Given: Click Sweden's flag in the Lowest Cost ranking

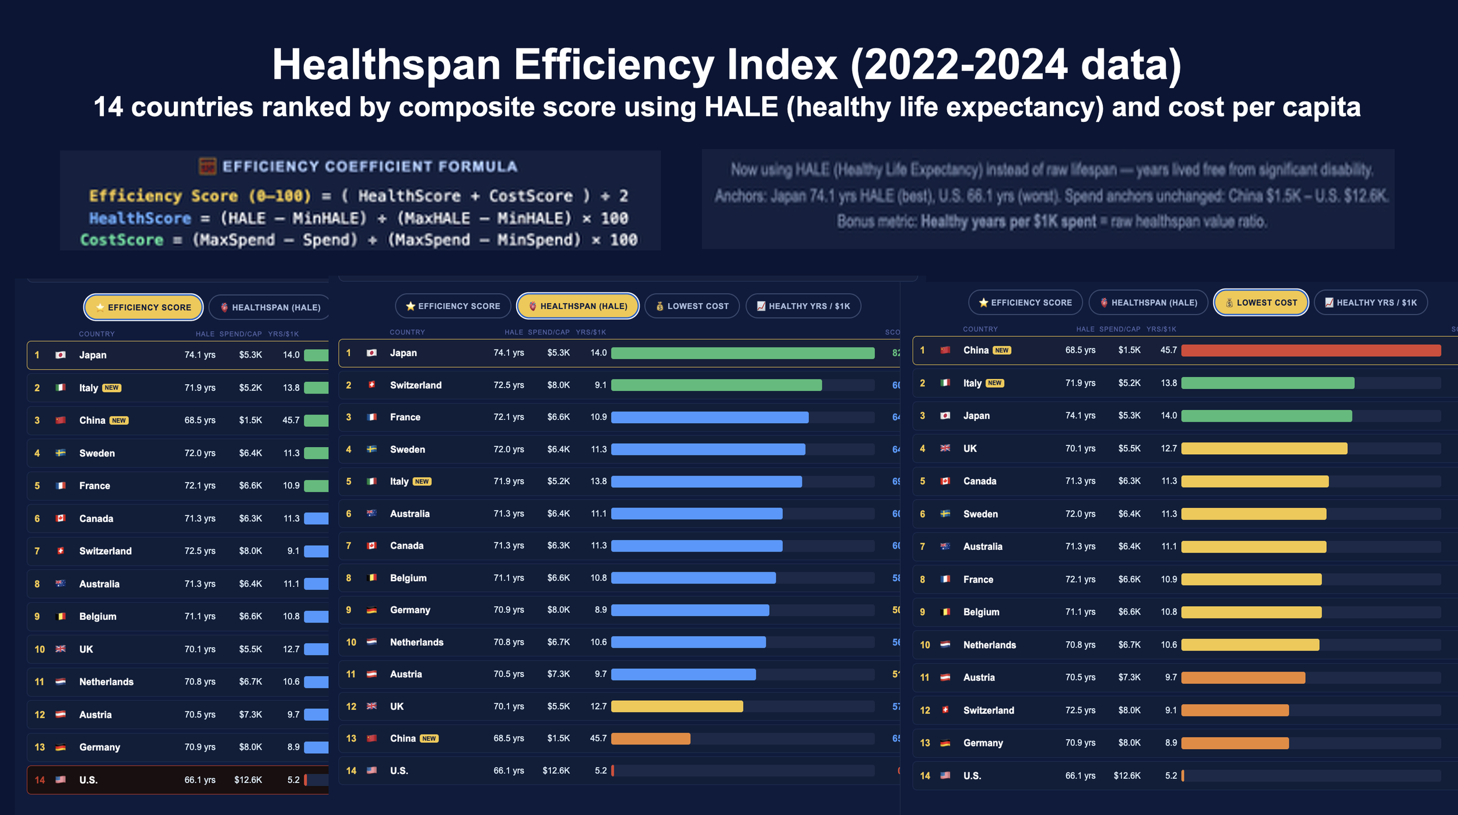Looking at the screenshot, I should tap(945, 514).
